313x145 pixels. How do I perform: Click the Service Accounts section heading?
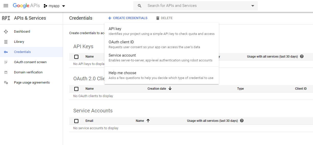(x=93, y=111)
